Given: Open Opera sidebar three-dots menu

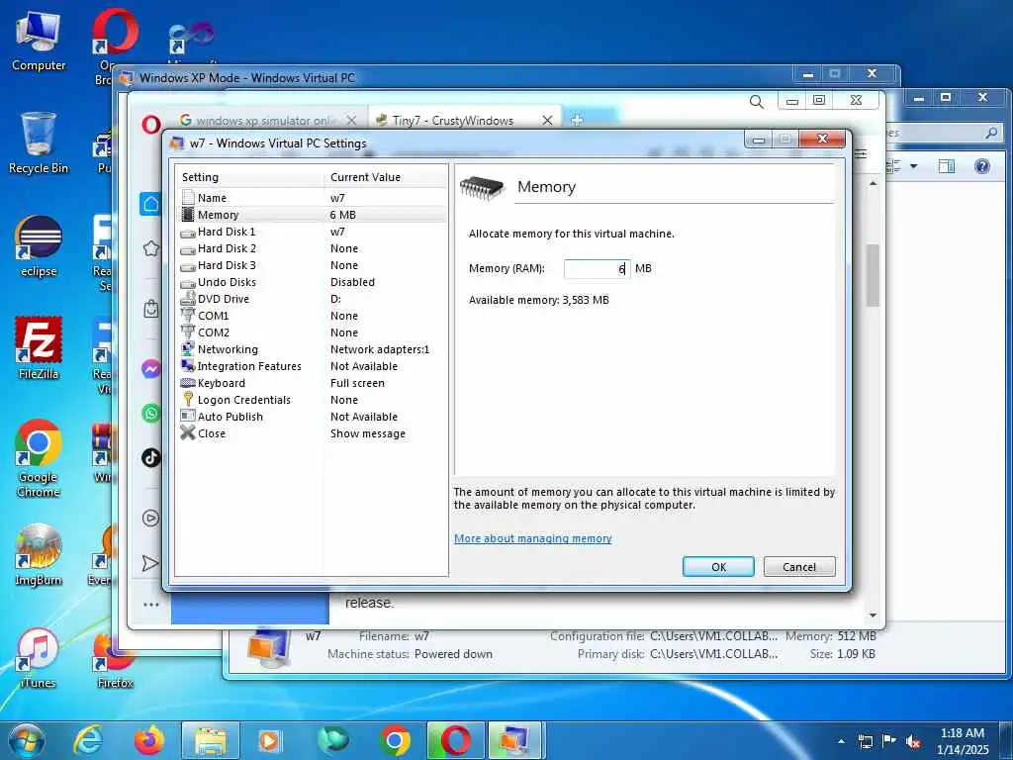Looking at the screenshot, I should coord(150,605).
